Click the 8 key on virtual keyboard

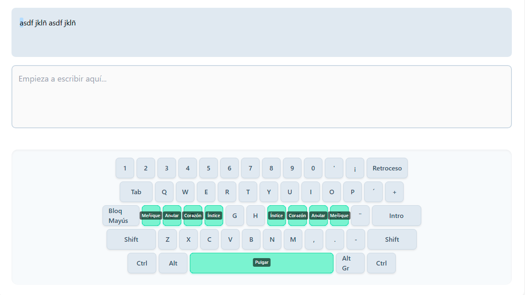(272, 168)
